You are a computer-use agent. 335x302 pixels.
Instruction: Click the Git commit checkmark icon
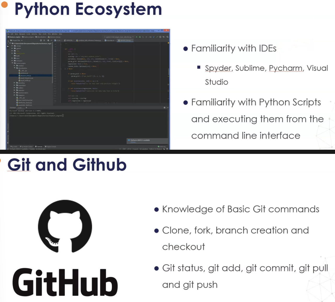point(157,37)
